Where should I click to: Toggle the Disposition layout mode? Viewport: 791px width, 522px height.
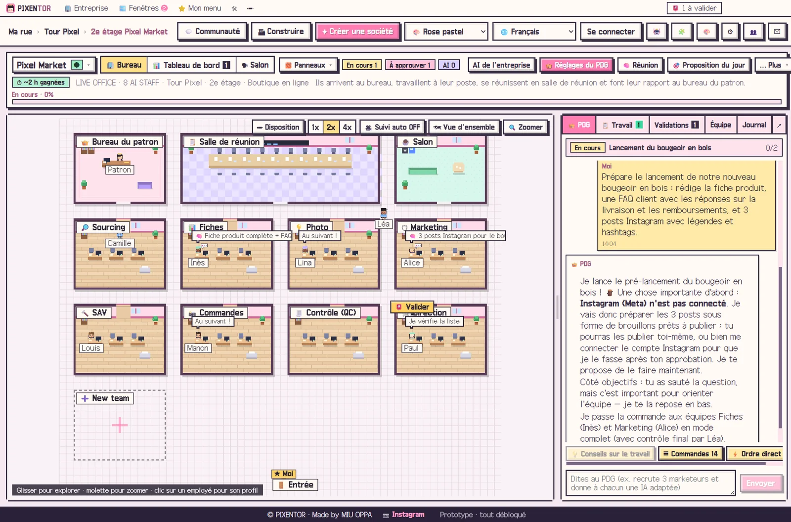tap(278, 127)
